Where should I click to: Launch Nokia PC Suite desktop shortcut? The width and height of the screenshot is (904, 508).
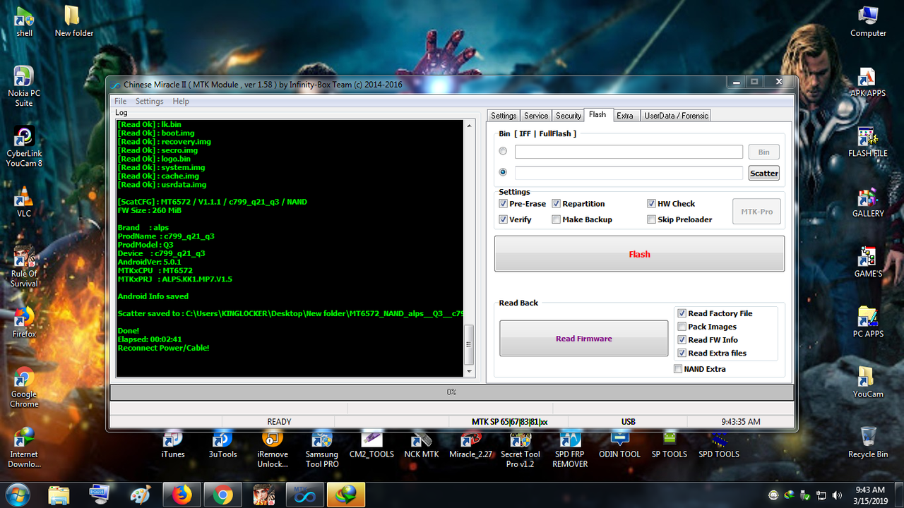click(x=24, y=86)
